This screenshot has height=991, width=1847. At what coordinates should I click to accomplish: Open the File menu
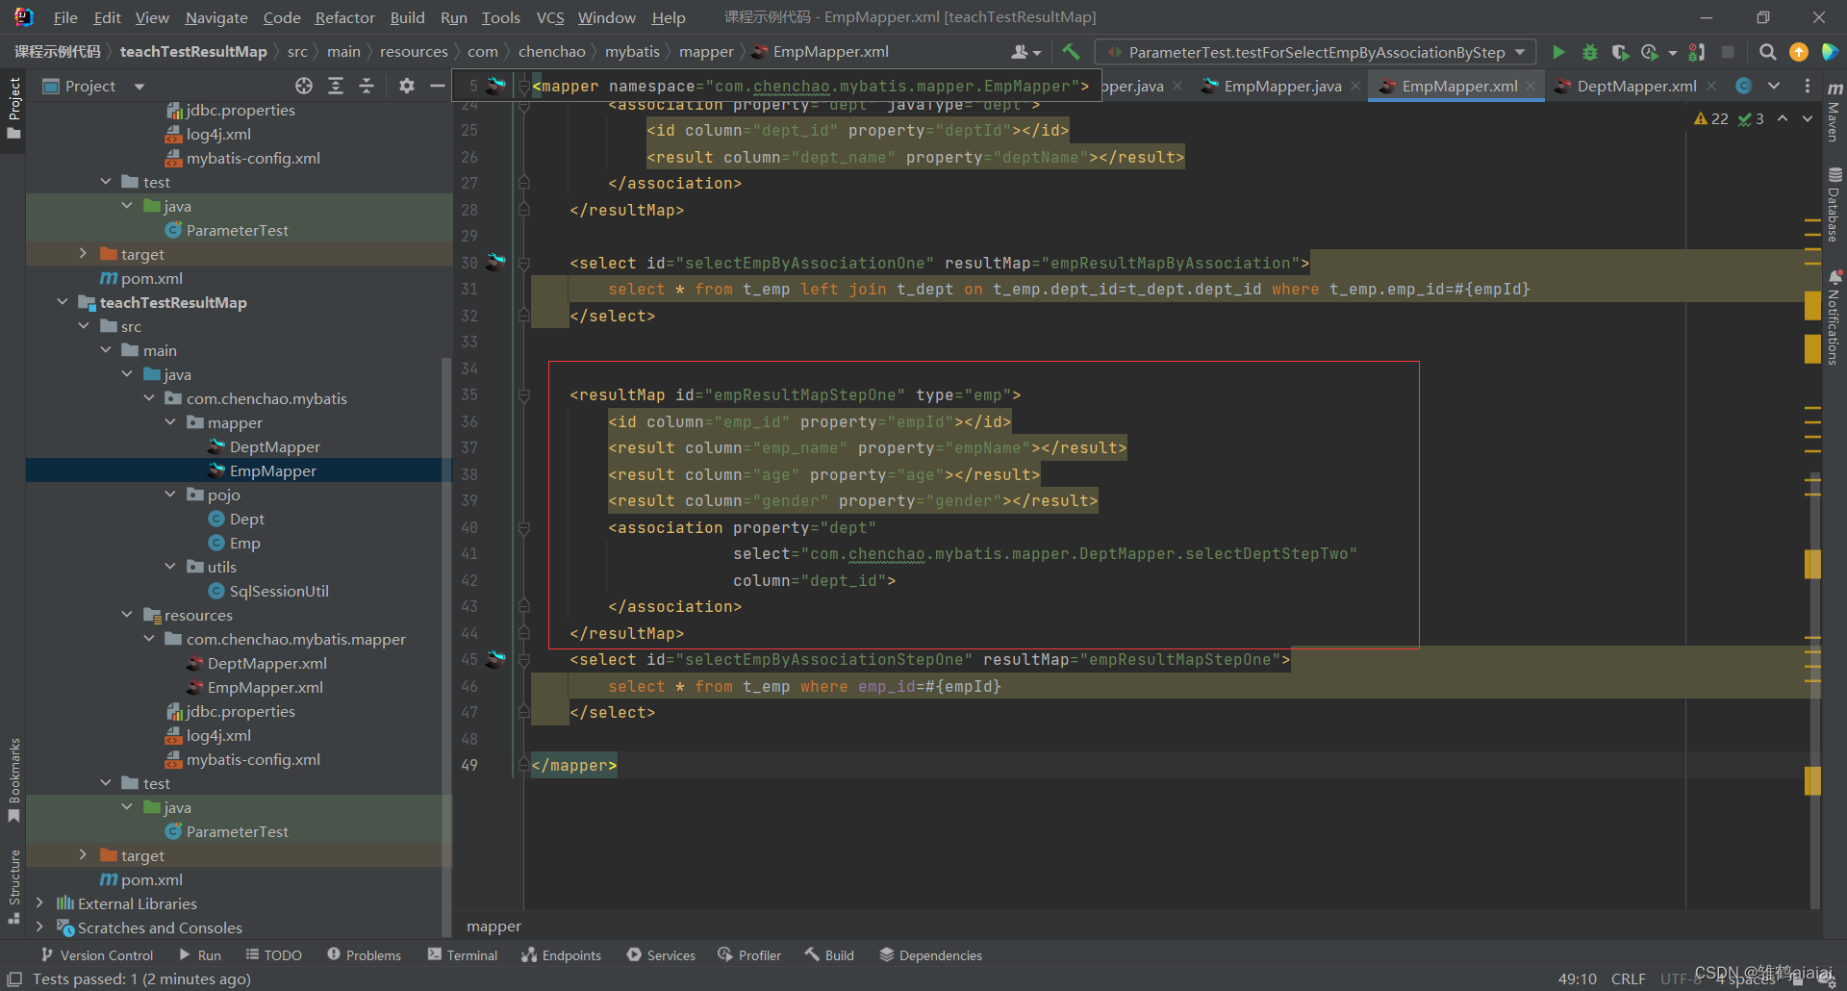tap(65, 17)
